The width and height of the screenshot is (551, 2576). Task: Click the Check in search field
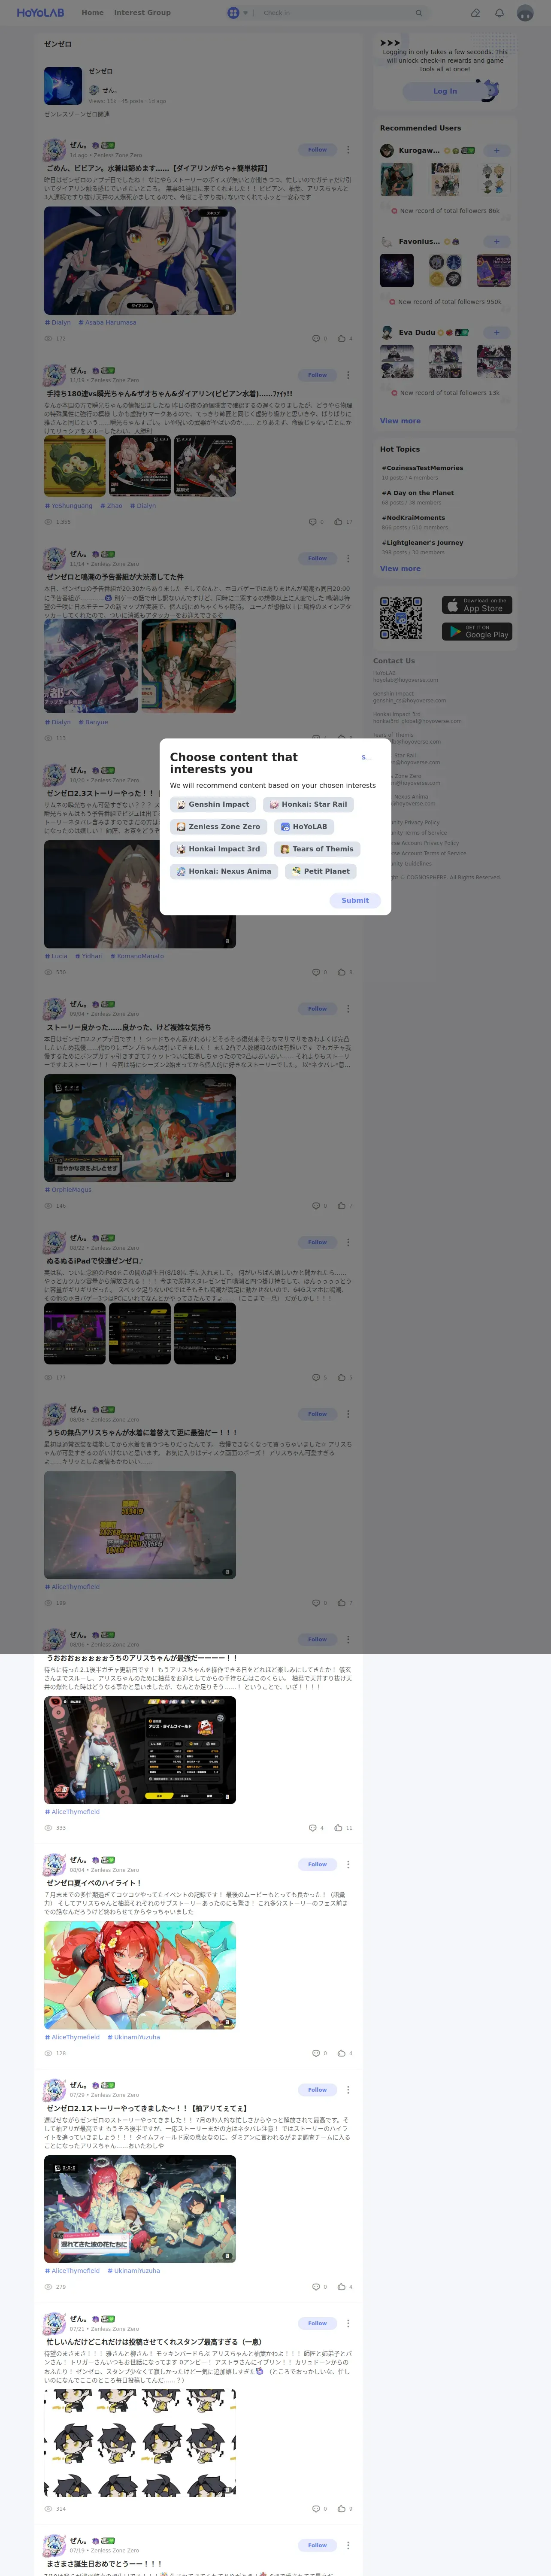(335, 13)
